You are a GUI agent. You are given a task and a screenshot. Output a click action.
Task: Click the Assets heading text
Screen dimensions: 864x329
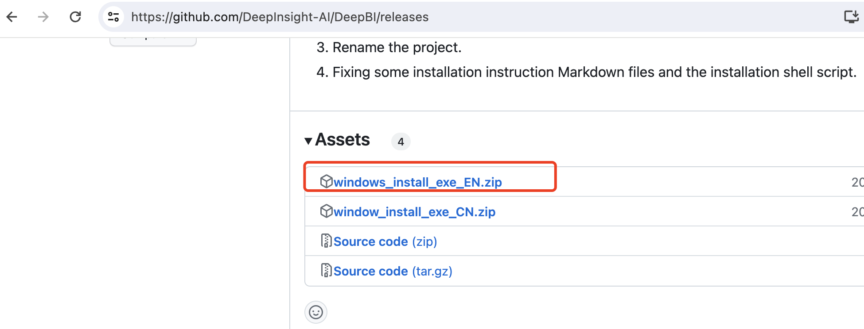(342, 140)
